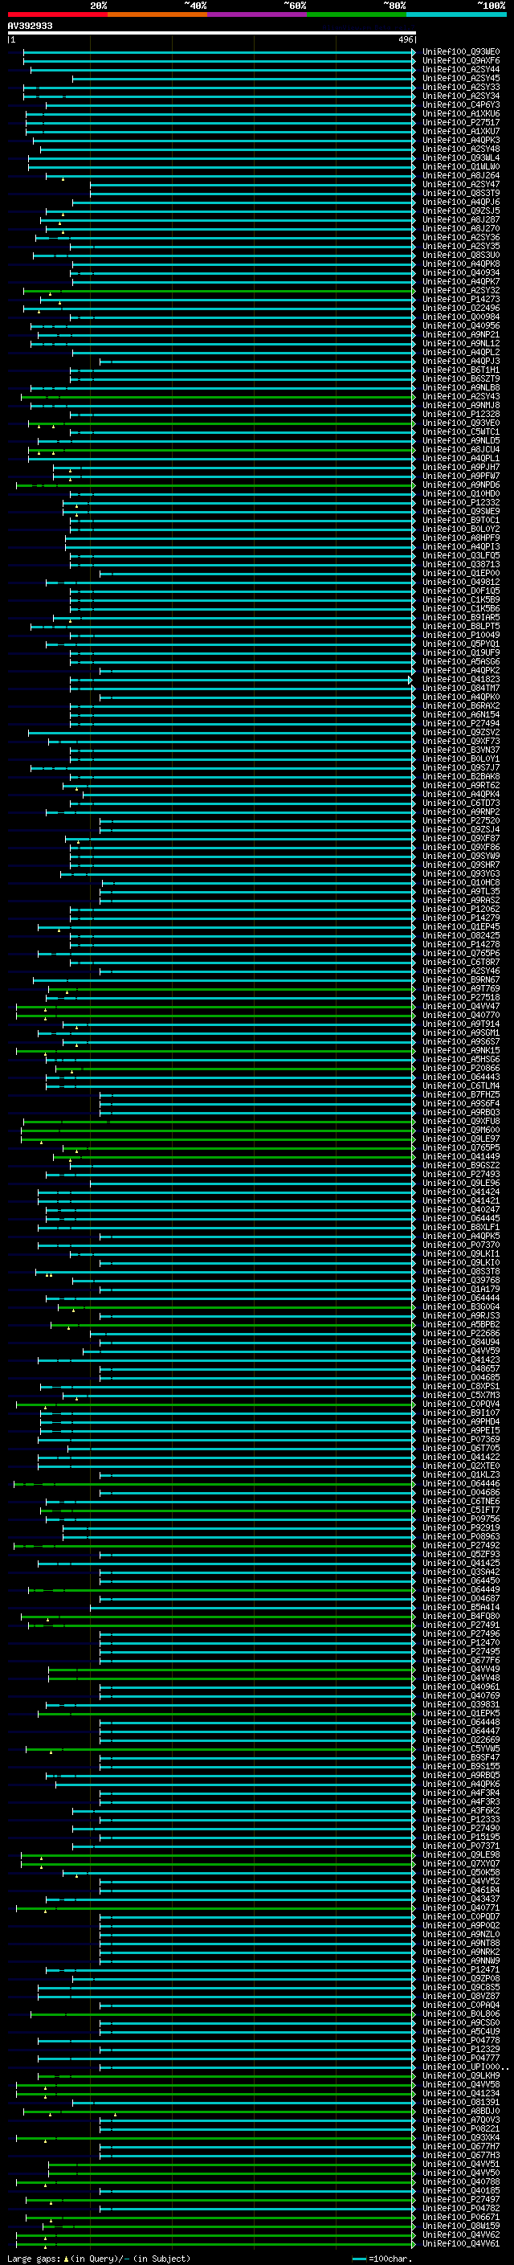The image size is (514, 2265).
Task: Select hit label UniRef100_C0PQV4
Action: (x=461, y=1404)
